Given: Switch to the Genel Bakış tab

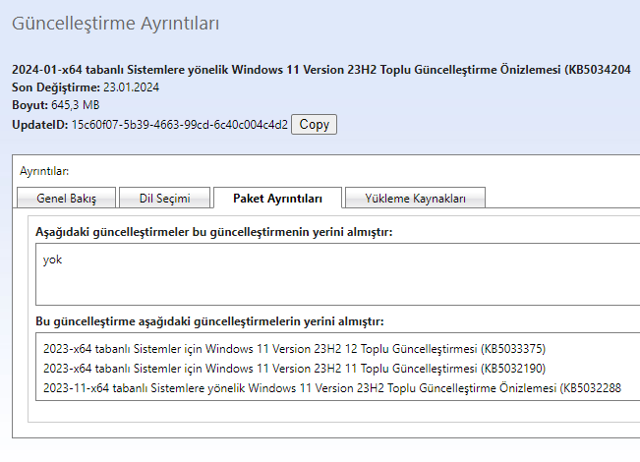Looking at the screenshot, I should click(x=66, y=198).
